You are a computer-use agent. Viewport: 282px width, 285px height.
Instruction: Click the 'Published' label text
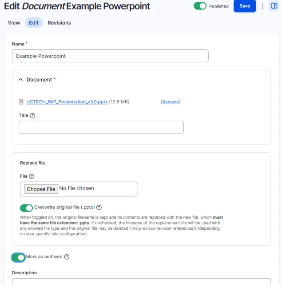[x=219, y=6]
